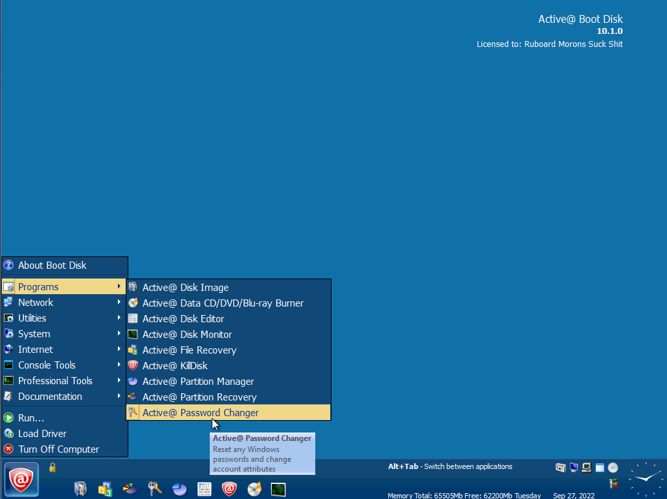Start Active@ KillDisk using the shield icon
667x499 pixels.
click(229, 489)
